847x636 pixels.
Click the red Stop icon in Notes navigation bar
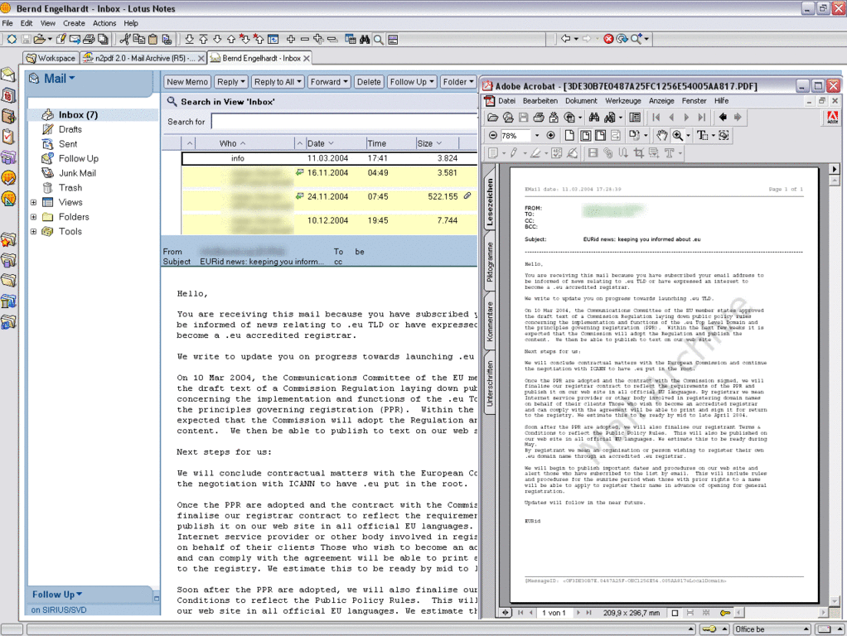[x=608, y=39]
